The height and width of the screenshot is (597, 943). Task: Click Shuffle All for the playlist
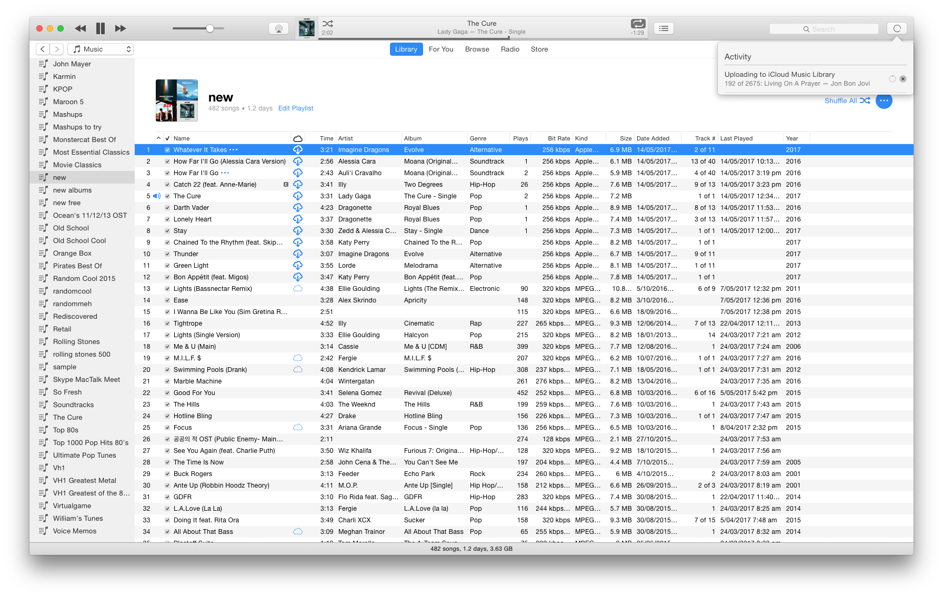click(x=847, y=100)
